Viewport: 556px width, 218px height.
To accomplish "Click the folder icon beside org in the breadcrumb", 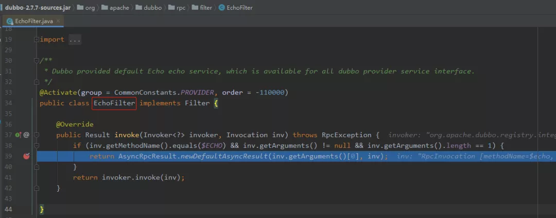I will tap(80, 7).
